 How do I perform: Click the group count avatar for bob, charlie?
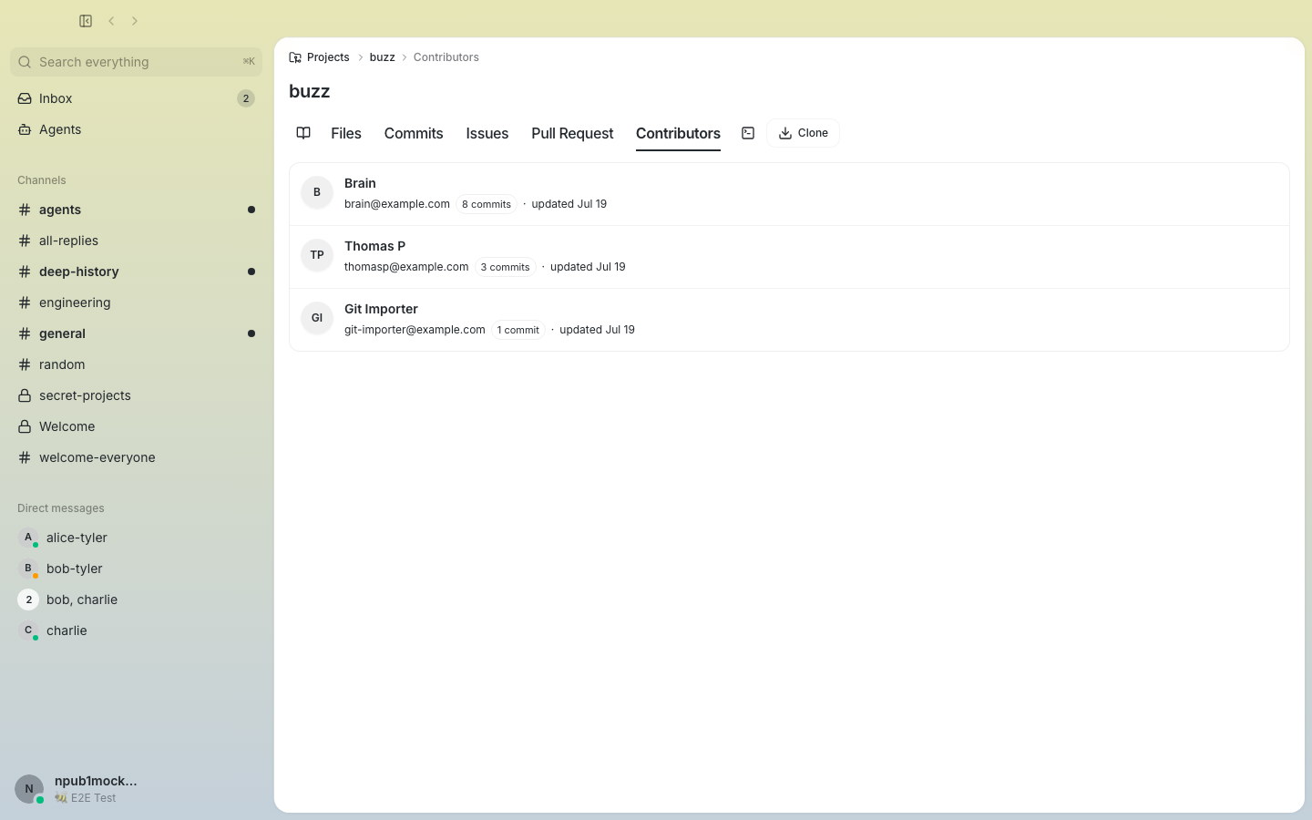pos(28,600)
